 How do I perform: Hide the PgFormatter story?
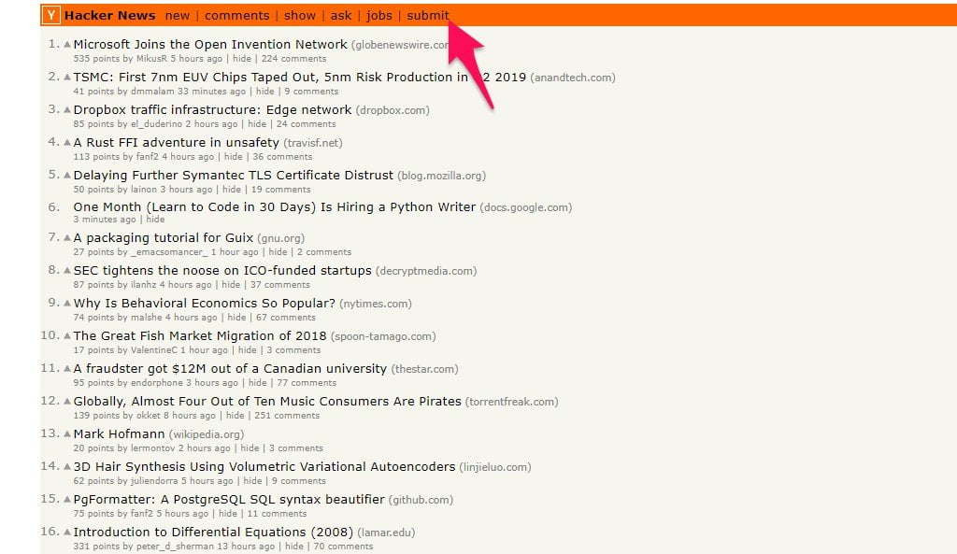[x=228, y=513]
